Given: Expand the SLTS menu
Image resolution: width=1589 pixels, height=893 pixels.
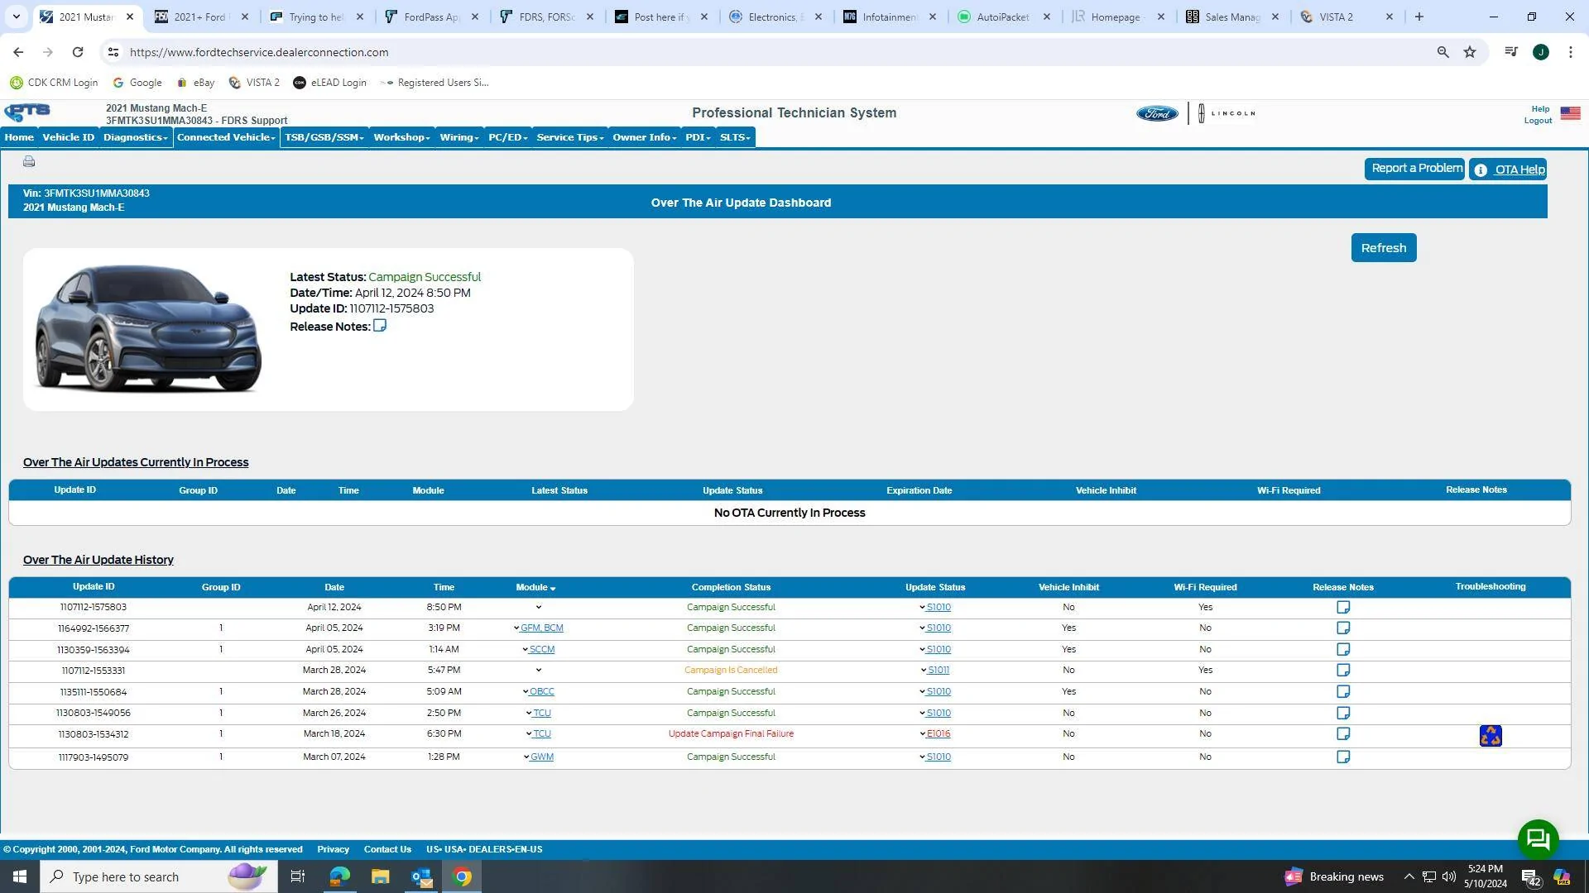Looking at the screenshot, I should pos(735,137).
